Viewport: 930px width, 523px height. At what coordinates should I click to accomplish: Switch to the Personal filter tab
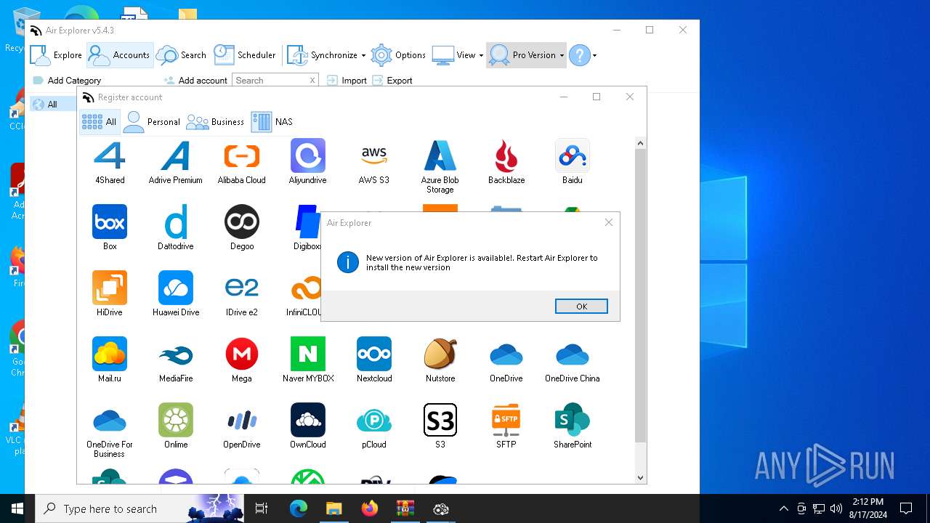151,122
